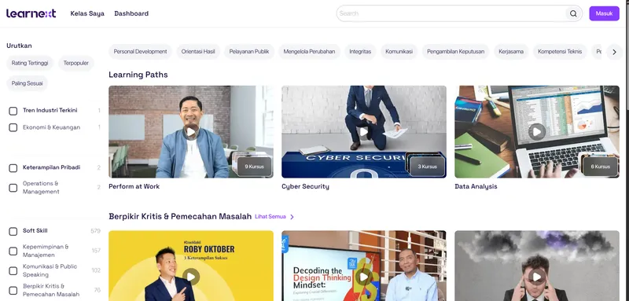The height and width of the screenshot is (301, 629).
Task: Open the Perform at Work title
Action: (x=134, y=186)
